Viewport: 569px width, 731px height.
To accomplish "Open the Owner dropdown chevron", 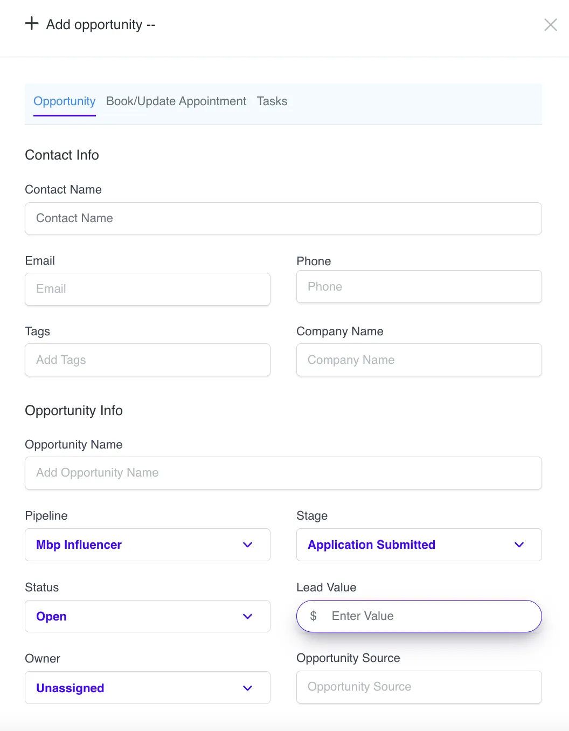I will 247,688.
